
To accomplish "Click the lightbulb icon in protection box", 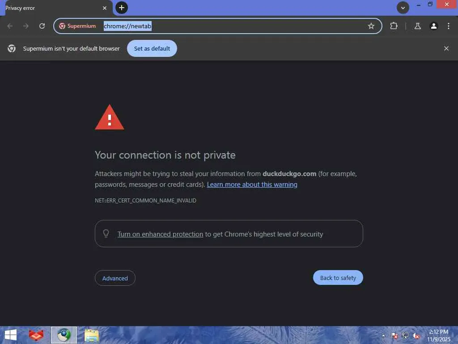I will 106,233.
